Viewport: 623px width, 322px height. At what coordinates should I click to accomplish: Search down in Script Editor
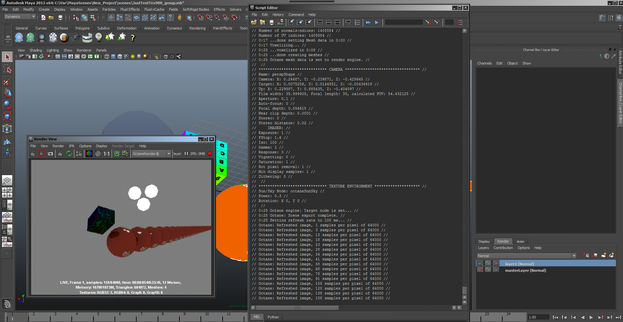tap(428, 22)
